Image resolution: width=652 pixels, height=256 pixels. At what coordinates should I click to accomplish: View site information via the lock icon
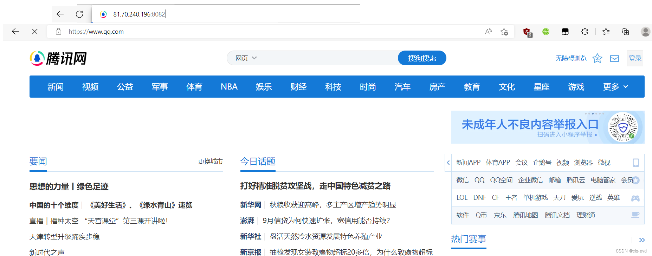click(59, 32)
